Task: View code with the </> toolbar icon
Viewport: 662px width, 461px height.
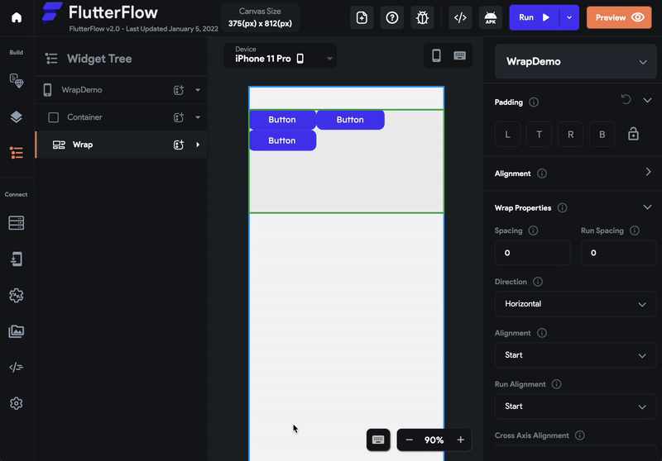Action: [460, 17]
